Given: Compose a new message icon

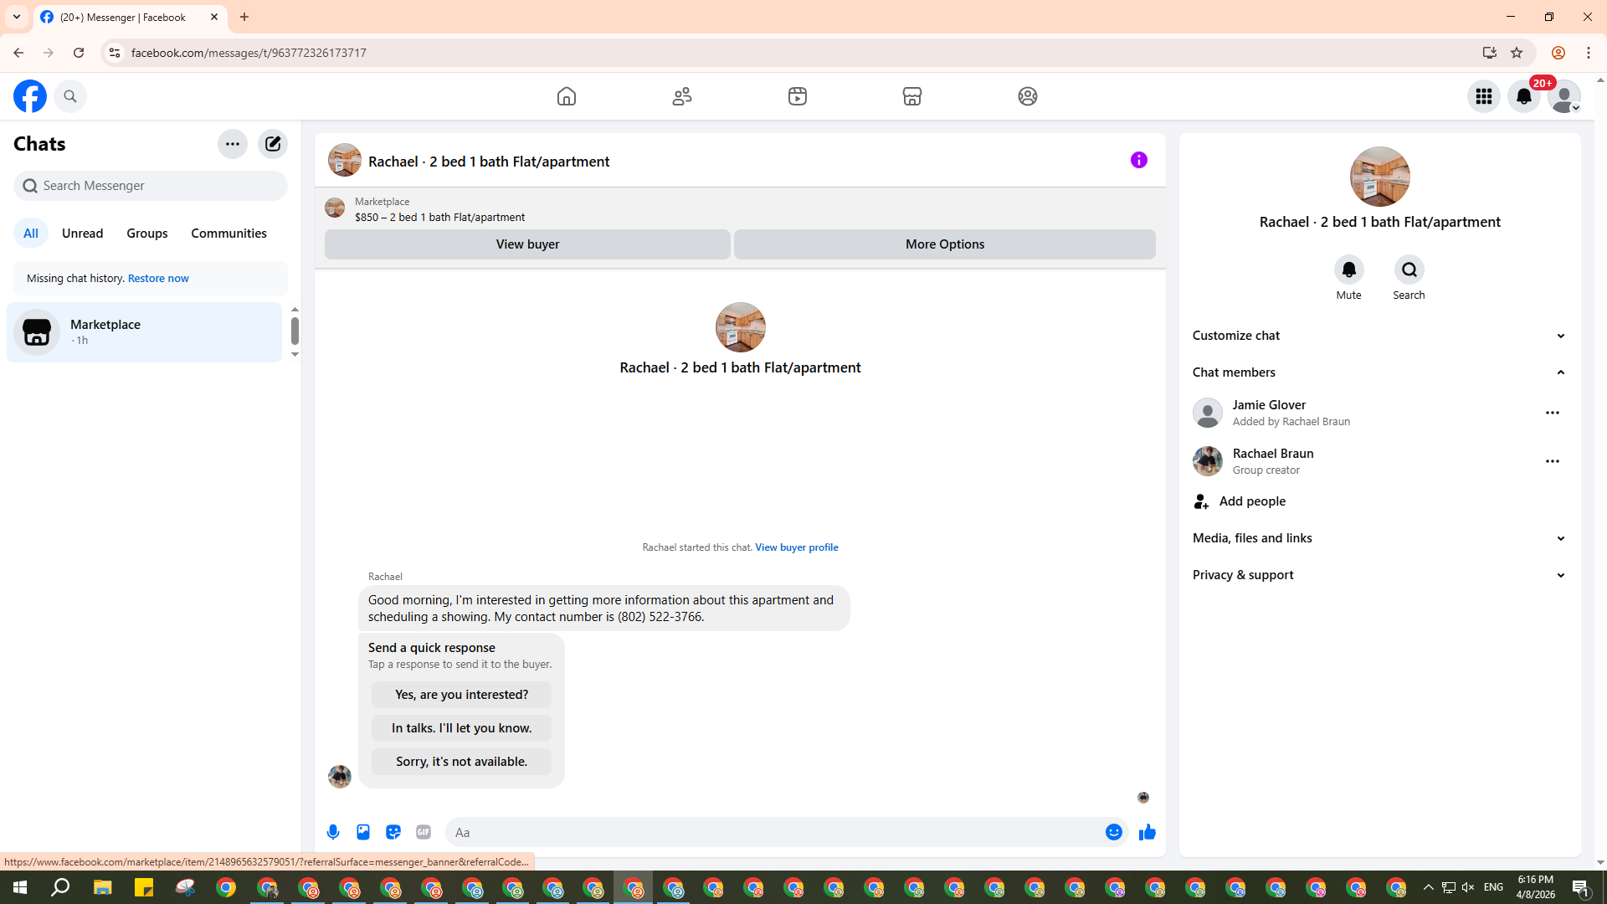Looking at the screenshot, I should click(x=273, y=144).
